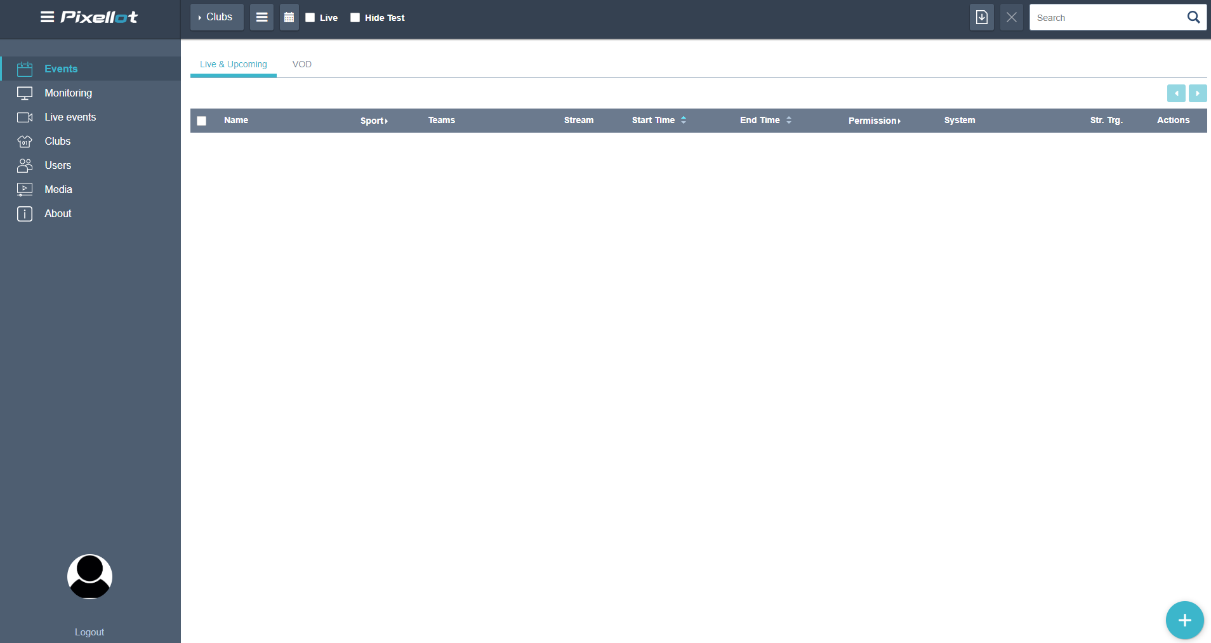Image resolution: width=1211 pixels, height=643 pixels.
Task: Click the X clear button near search
Action: point(1012,17)
